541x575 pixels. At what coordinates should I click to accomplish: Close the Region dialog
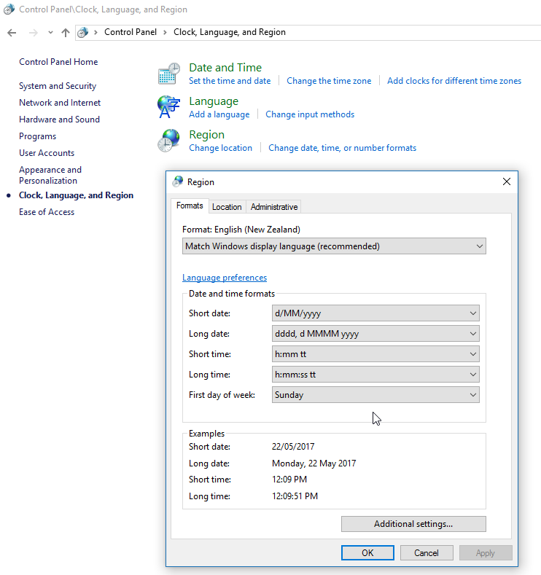coord(507,181)
